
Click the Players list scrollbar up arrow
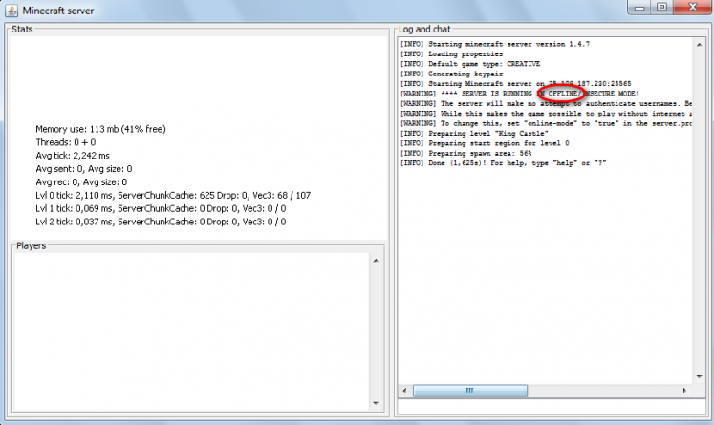click(376, 261)
